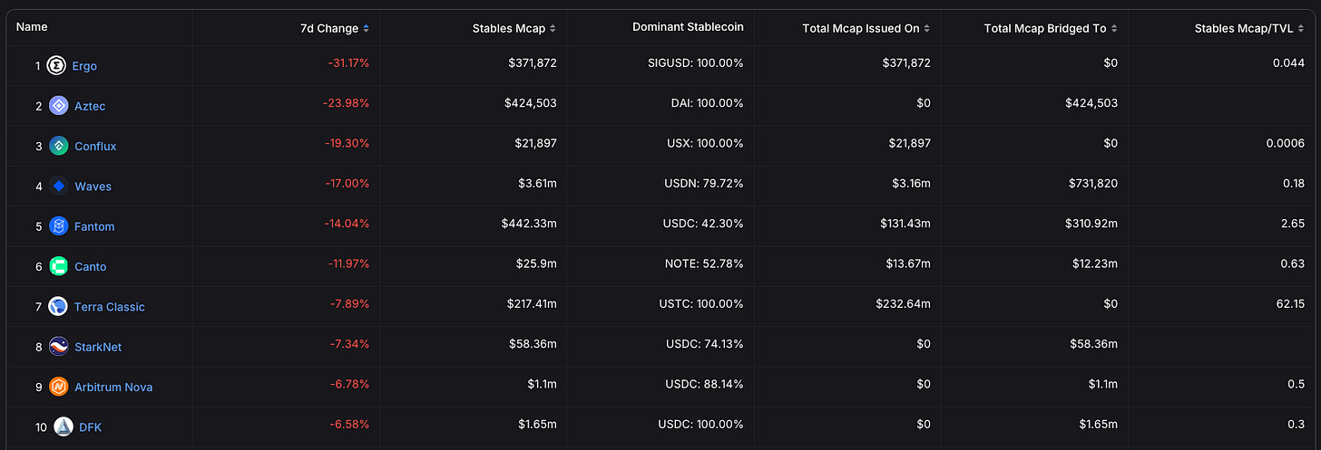The image size is (1321, 450).
Task: Click the Dominant Stablecoin column header
Action: (688, 27)
